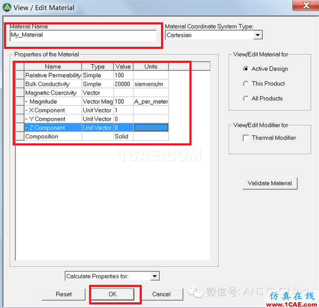Click the Units column header
The width and height of the screenshot is (319, 308).
tap(151, 67)
